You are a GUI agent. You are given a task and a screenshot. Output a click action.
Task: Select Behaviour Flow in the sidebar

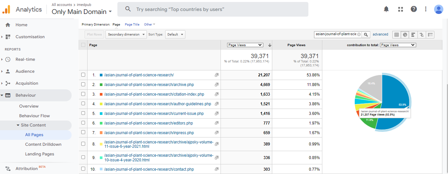tap(34, 116)
